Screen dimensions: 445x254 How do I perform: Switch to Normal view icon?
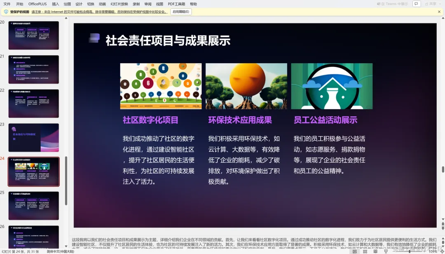point(354,252)
